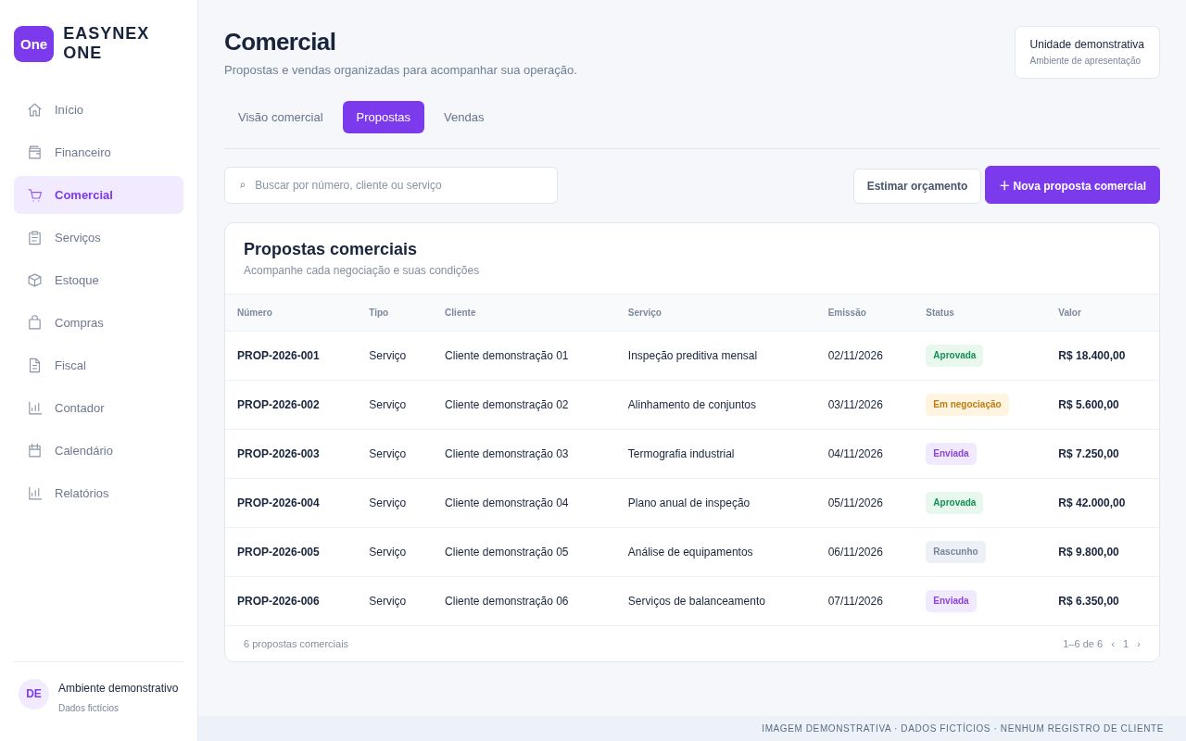This screenshot has width=1186, height=741.
Task: Click the Contador chart icon
Action: click(x=34, y=408)
